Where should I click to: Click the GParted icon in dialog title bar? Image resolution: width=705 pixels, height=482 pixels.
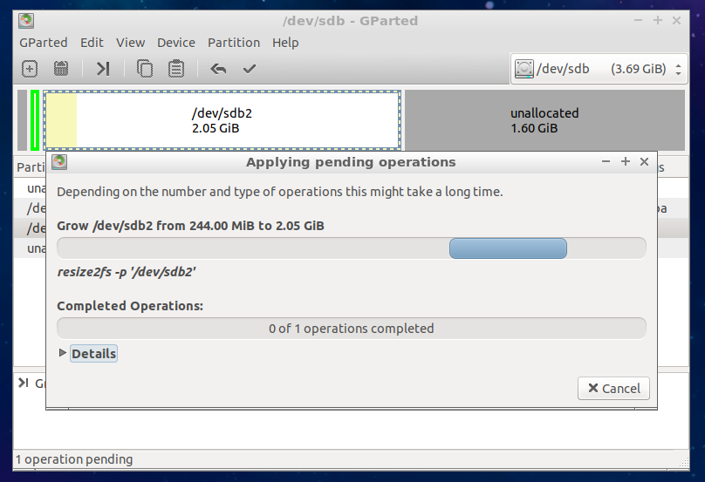click(x=59, y=162)
